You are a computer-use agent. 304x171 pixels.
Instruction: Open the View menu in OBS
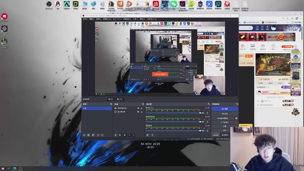(98, 19)
